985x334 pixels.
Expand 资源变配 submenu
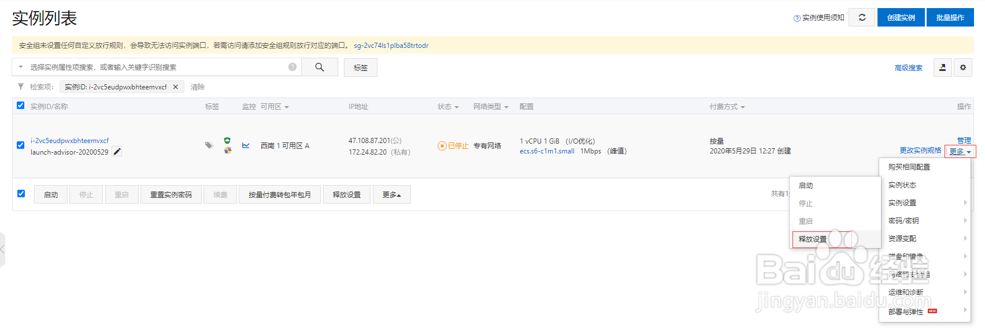(x=925, y=238)
